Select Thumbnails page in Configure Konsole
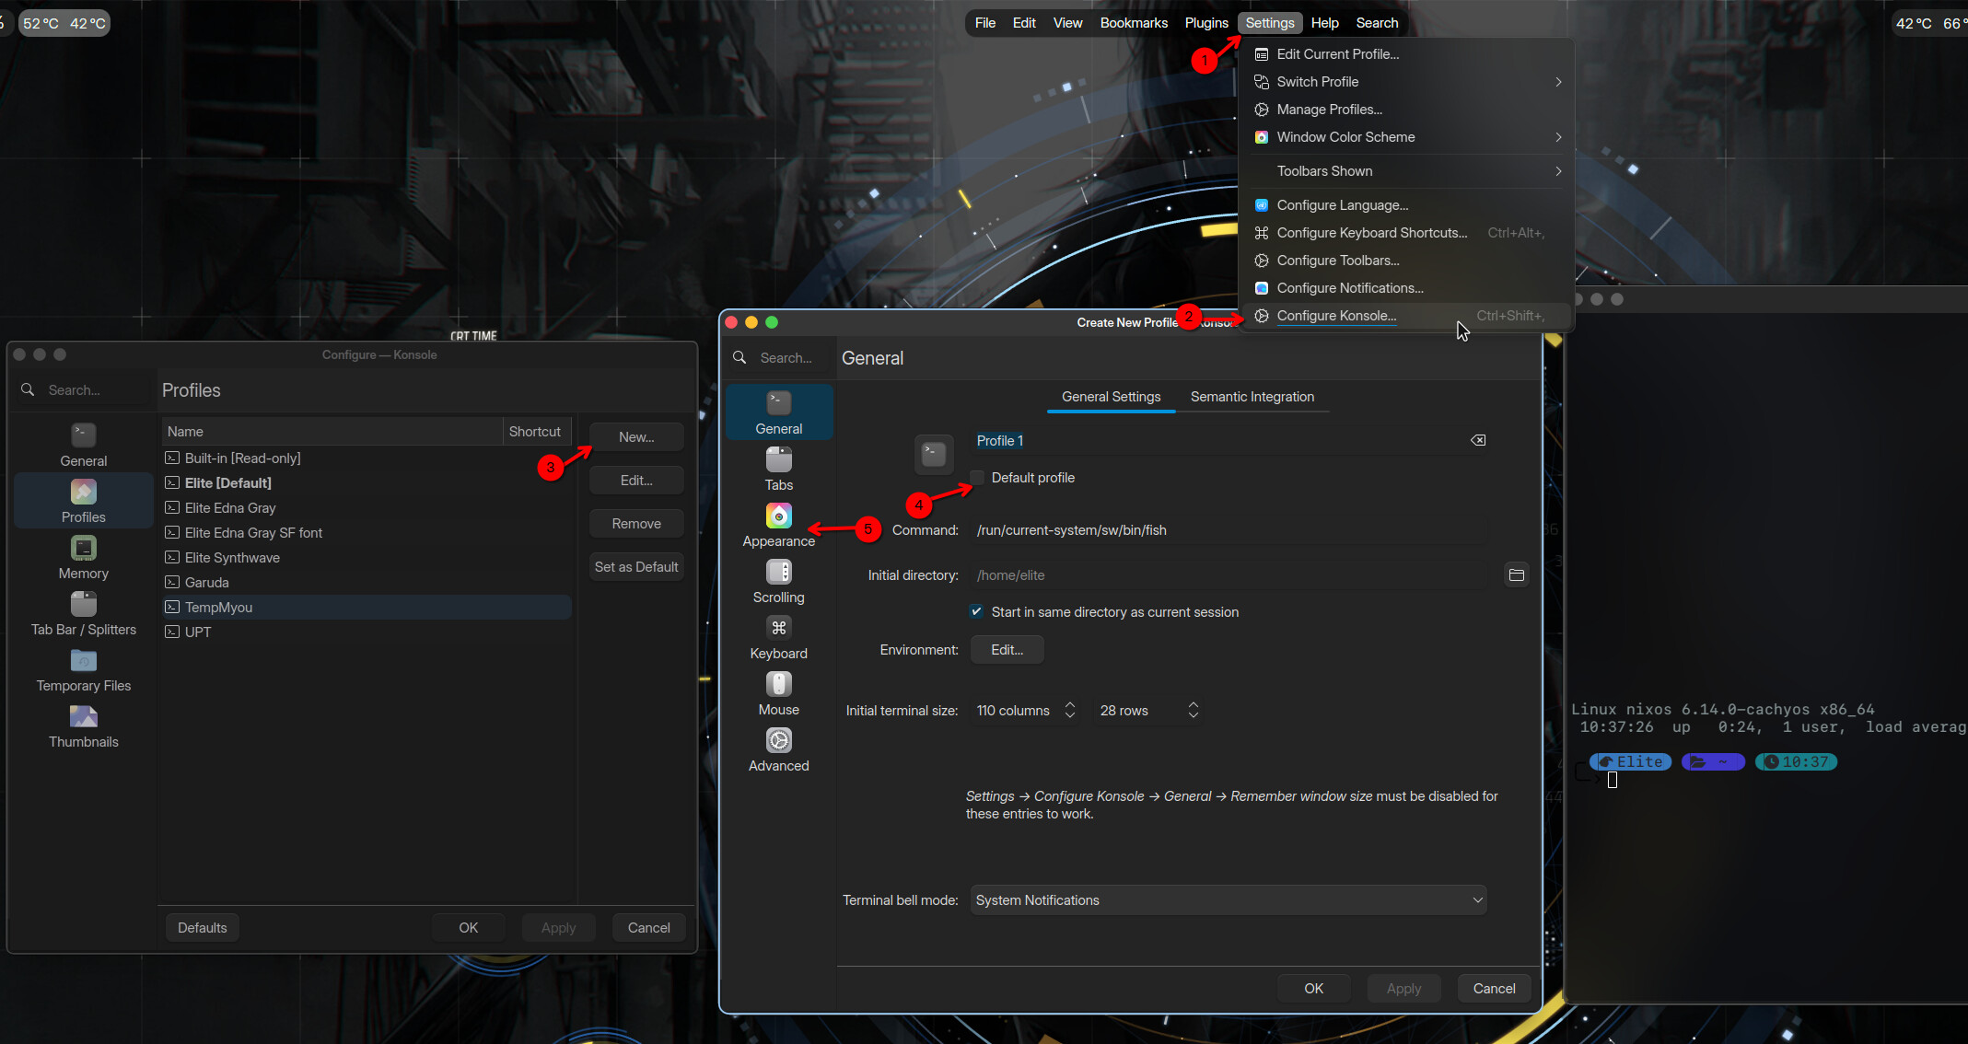This screenshot has width=1968, height=1044. click(x=83, y=725)
